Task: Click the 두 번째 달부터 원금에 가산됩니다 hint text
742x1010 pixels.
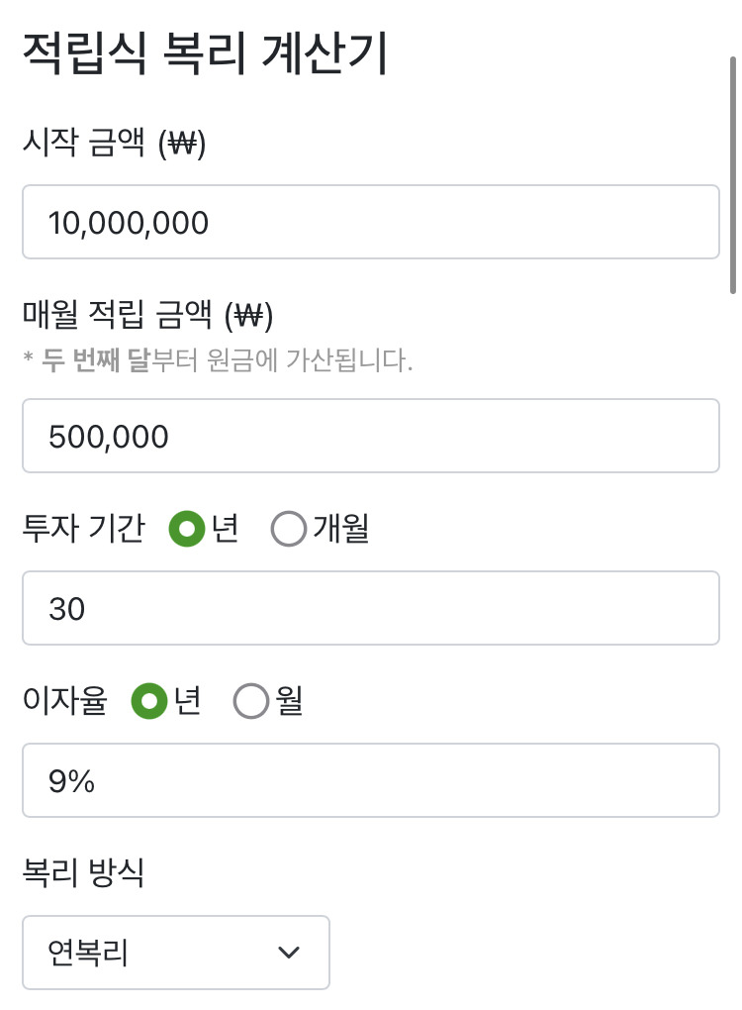Action: click(x=218, y=360)
